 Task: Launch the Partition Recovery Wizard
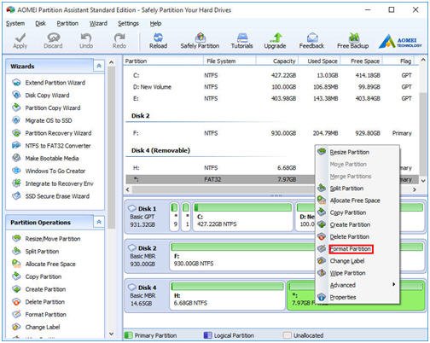(x=52, y=133)
